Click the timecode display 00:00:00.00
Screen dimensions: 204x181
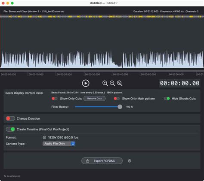tap(179, 83)
